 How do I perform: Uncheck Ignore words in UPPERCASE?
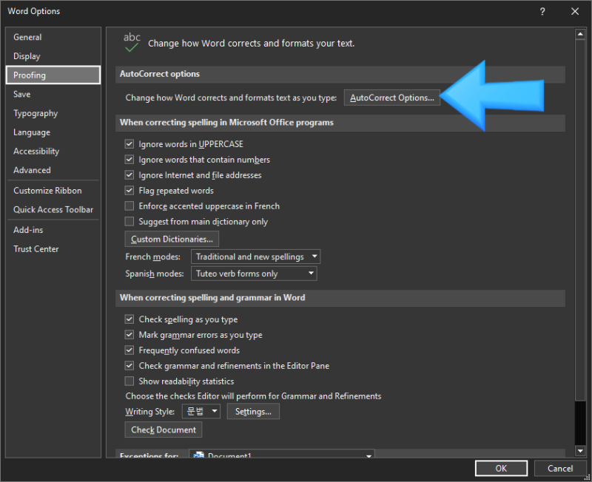point(129,144)
